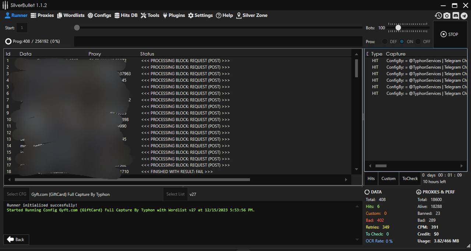This screenshot has height=251, width=471.
Task: Select the ON proxy mode radio button
Action: coord(402,42)
